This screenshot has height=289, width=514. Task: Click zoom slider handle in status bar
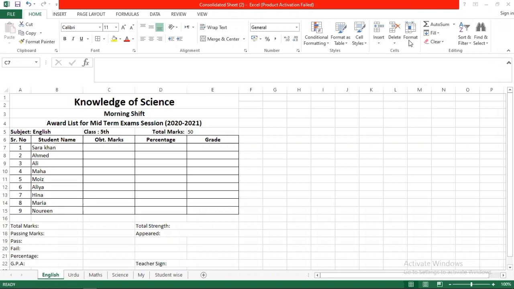(471, 284)
